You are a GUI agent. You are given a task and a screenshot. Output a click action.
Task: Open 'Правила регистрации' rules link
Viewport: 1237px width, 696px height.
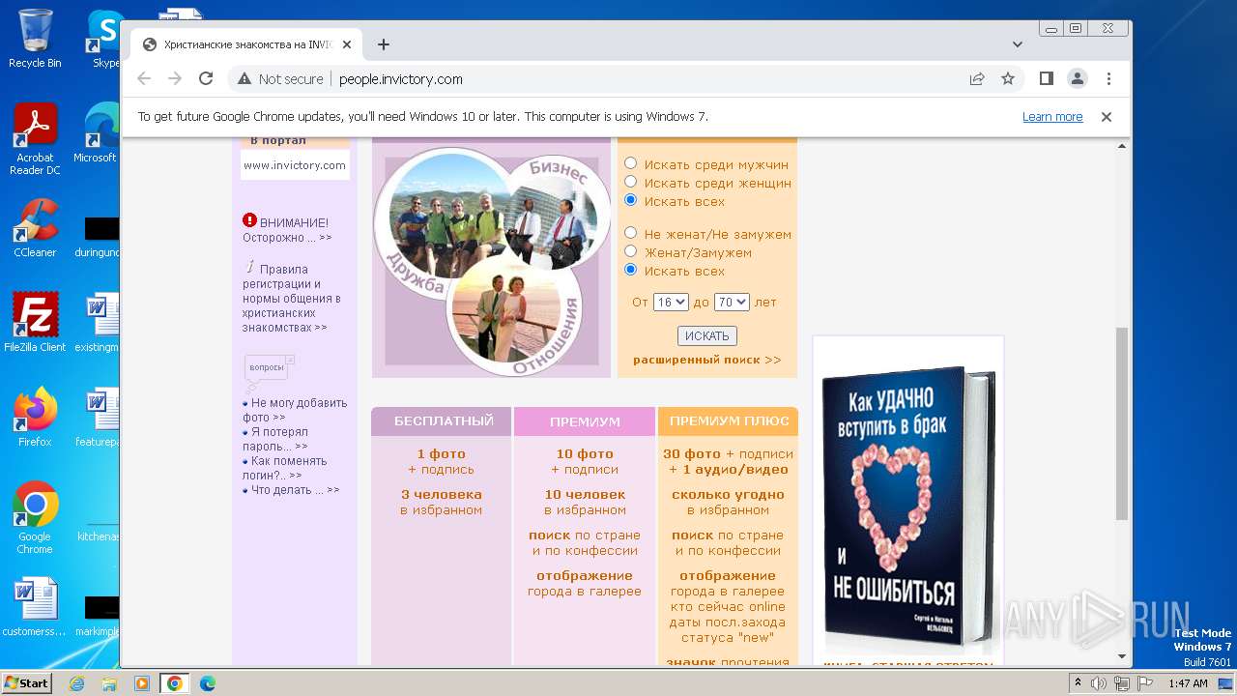[291, 299]
